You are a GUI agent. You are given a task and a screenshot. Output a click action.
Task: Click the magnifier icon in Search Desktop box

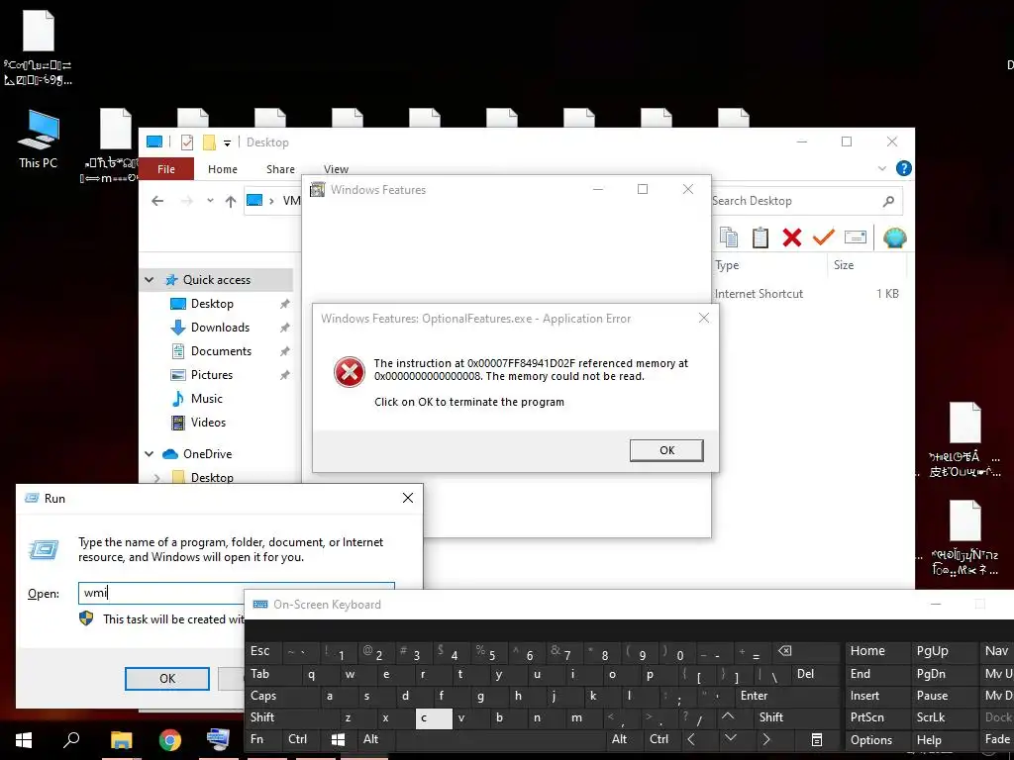(888, 201)
